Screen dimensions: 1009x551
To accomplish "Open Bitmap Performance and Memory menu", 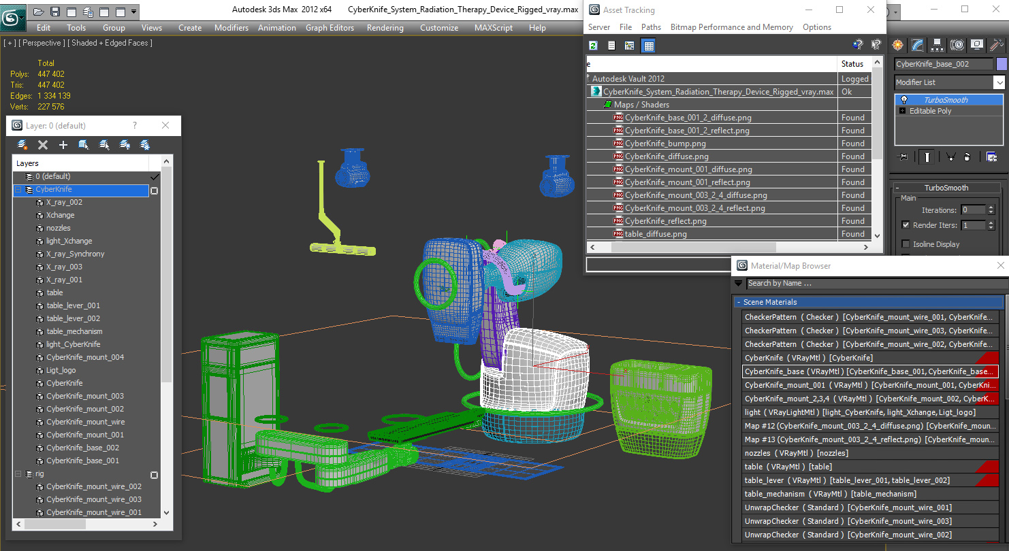I will [x=732, y=27].
